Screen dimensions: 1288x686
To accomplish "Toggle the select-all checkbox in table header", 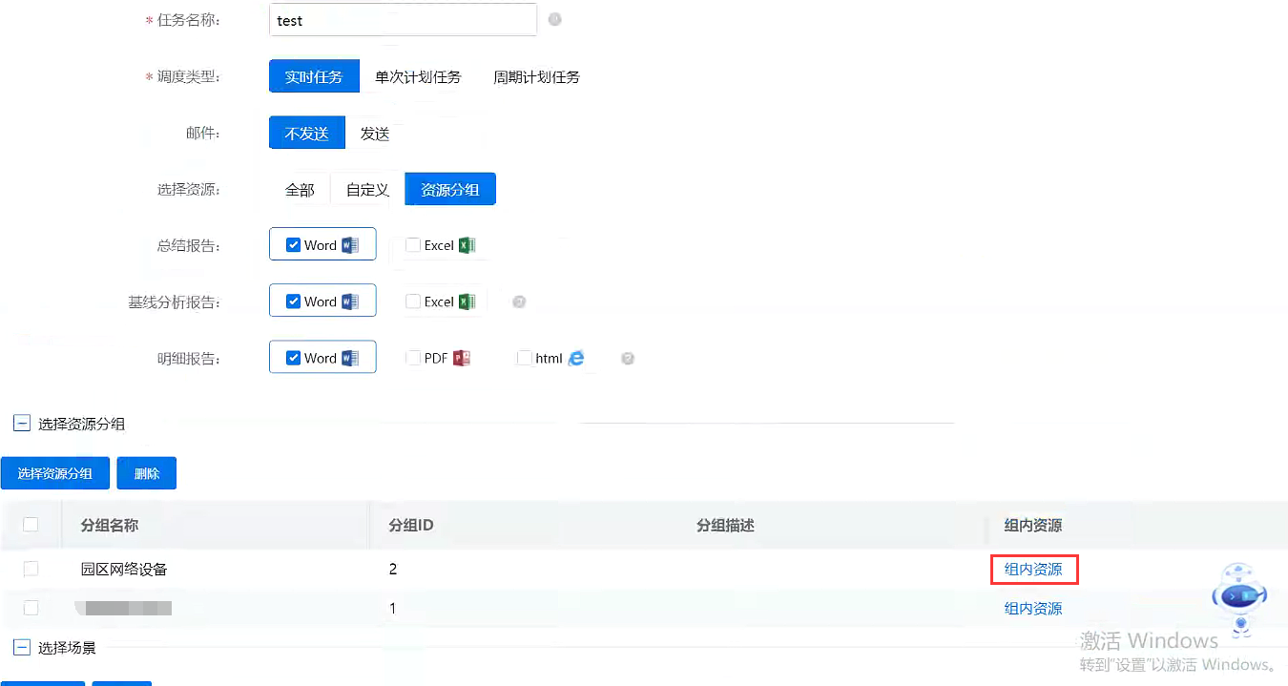I will pyautogui.click(x=31, y=525).
